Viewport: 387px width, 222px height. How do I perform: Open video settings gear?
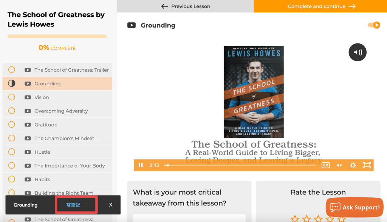(353, 165)
